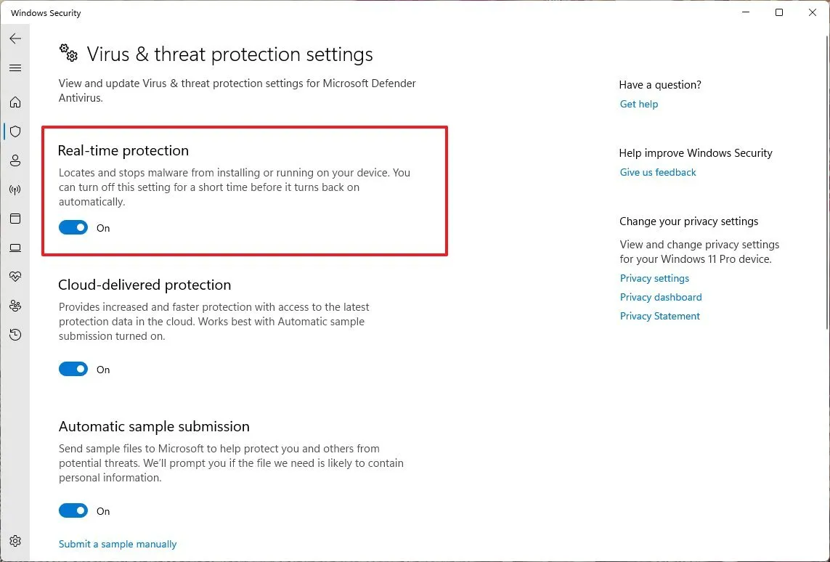The image size is (830, 562).
Task: Open the Get help link
Action: click(639, 104)
